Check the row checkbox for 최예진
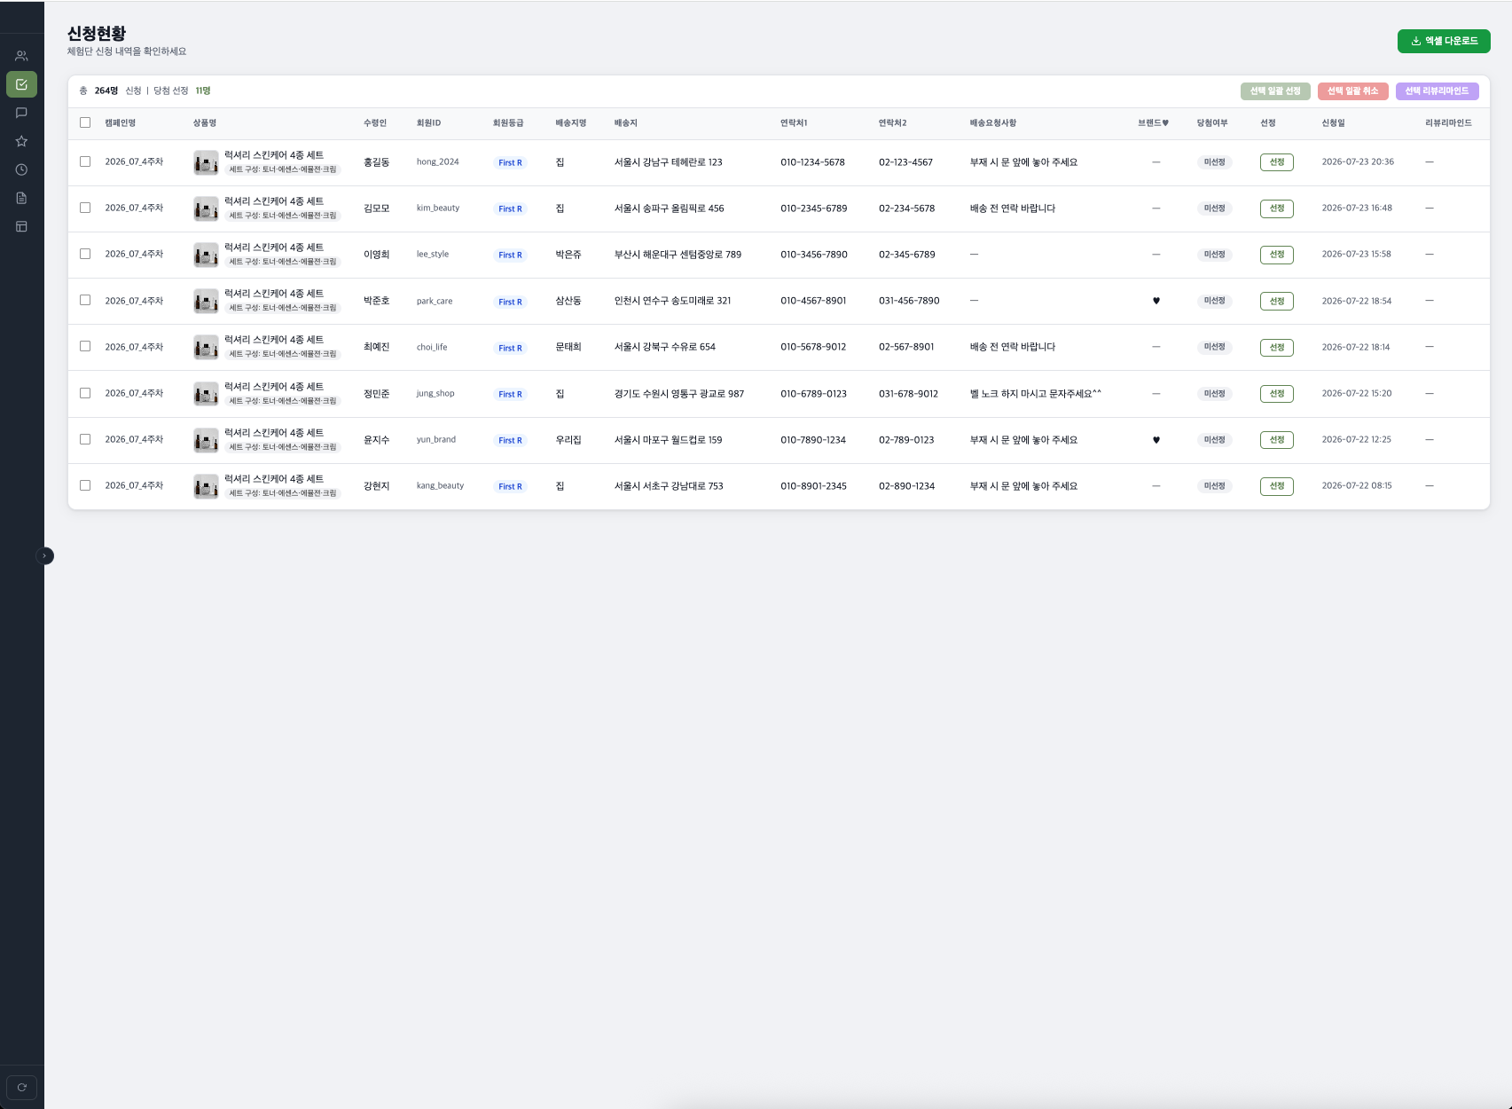The width and height of the screenshot is (1512, 1109). coord(85,346)
